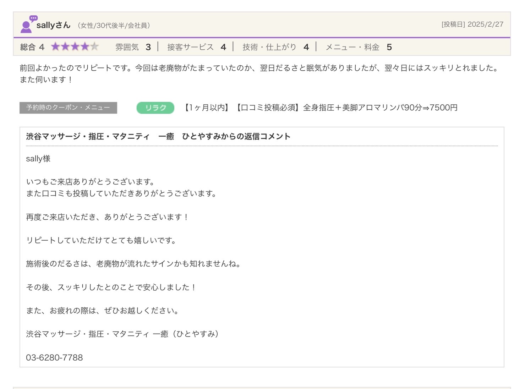The width and height of the screenshot is (530, 389).
Task: Click the greeting sally様
Action: click(x=38, y=159)
